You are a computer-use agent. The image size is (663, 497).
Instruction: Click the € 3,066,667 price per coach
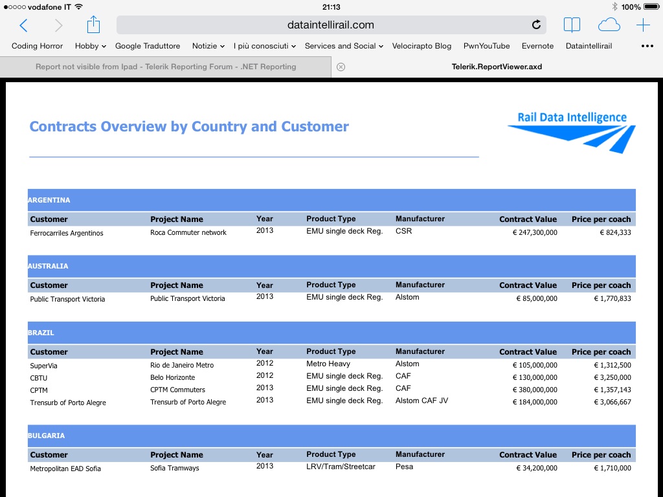tap(612, 402)
